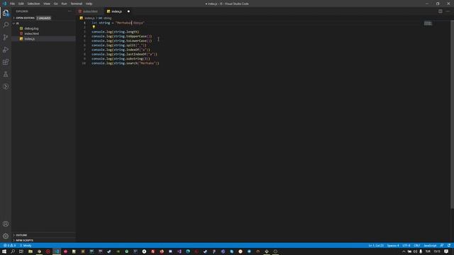This screenshot has height=255, width=454.
Task: Open the Help menu
Action: coord(89,4)
